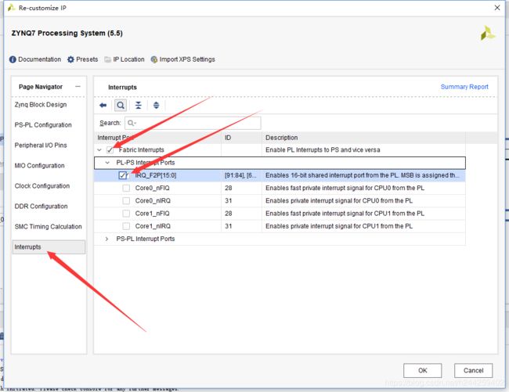Open SMC Timing Calculation page

(48, 227)
